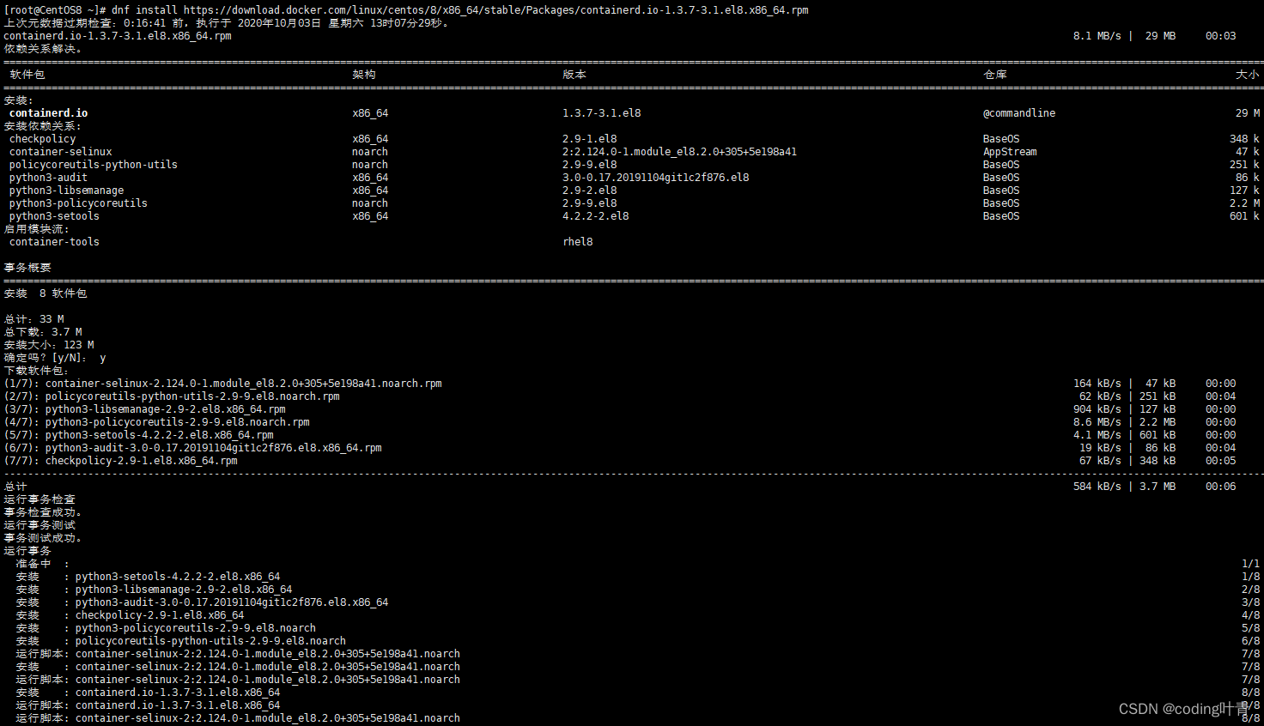Click the 1/8 install progress counter

(x=1251, y=577)
